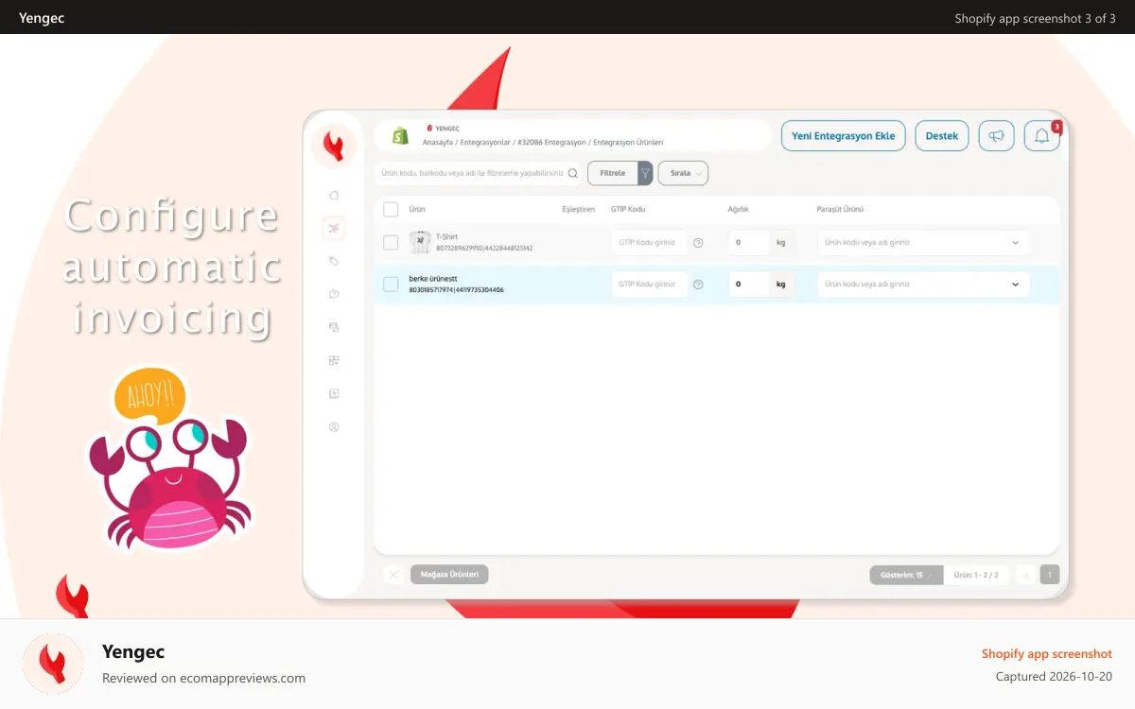Open the Gösterim: 15 page size dropdown
The width and height of the screenshot is (1135, 709).
906,575
